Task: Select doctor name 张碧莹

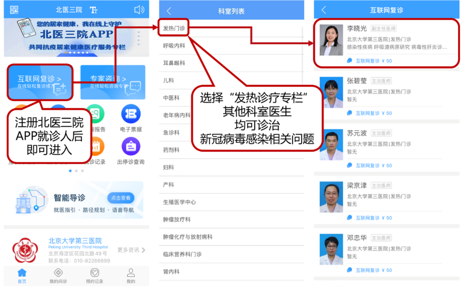Action: [x=357, y=81]
